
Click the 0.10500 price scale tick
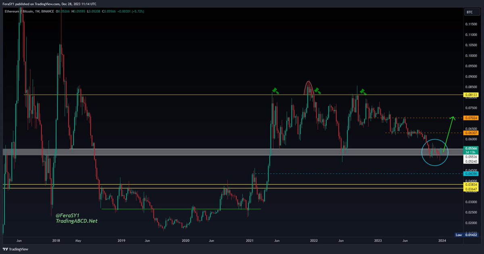471,45
